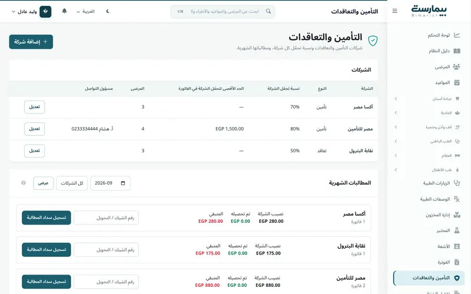
Task: Click the دليل النظام book icon
Action: [457, 51]
